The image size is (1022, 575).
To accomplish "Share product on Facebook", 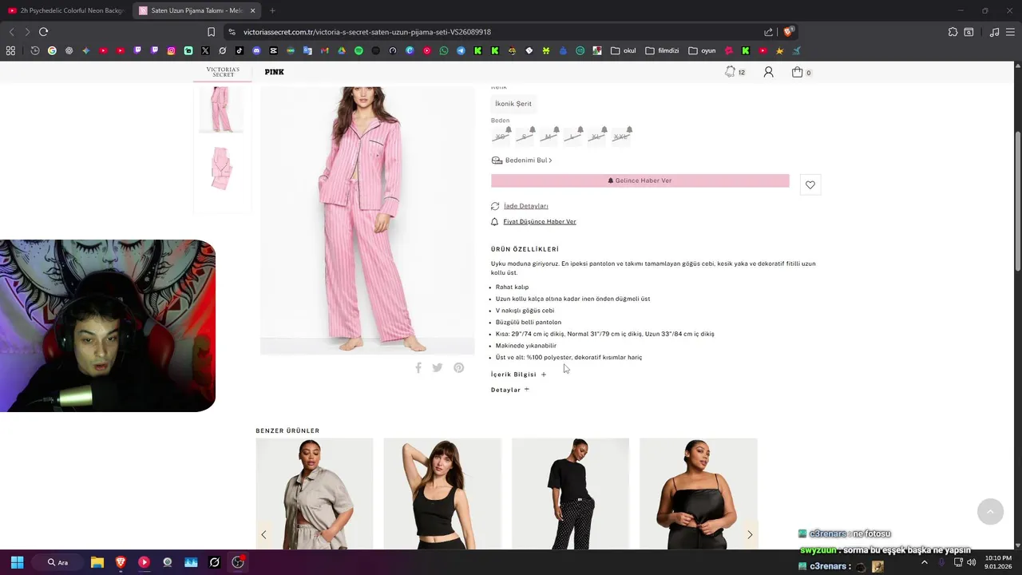I will click(x=418, y=367).
